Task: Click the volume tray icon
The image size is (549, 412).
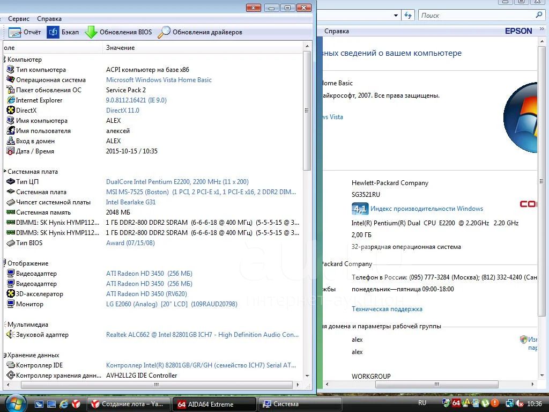Action: point(520,403)
